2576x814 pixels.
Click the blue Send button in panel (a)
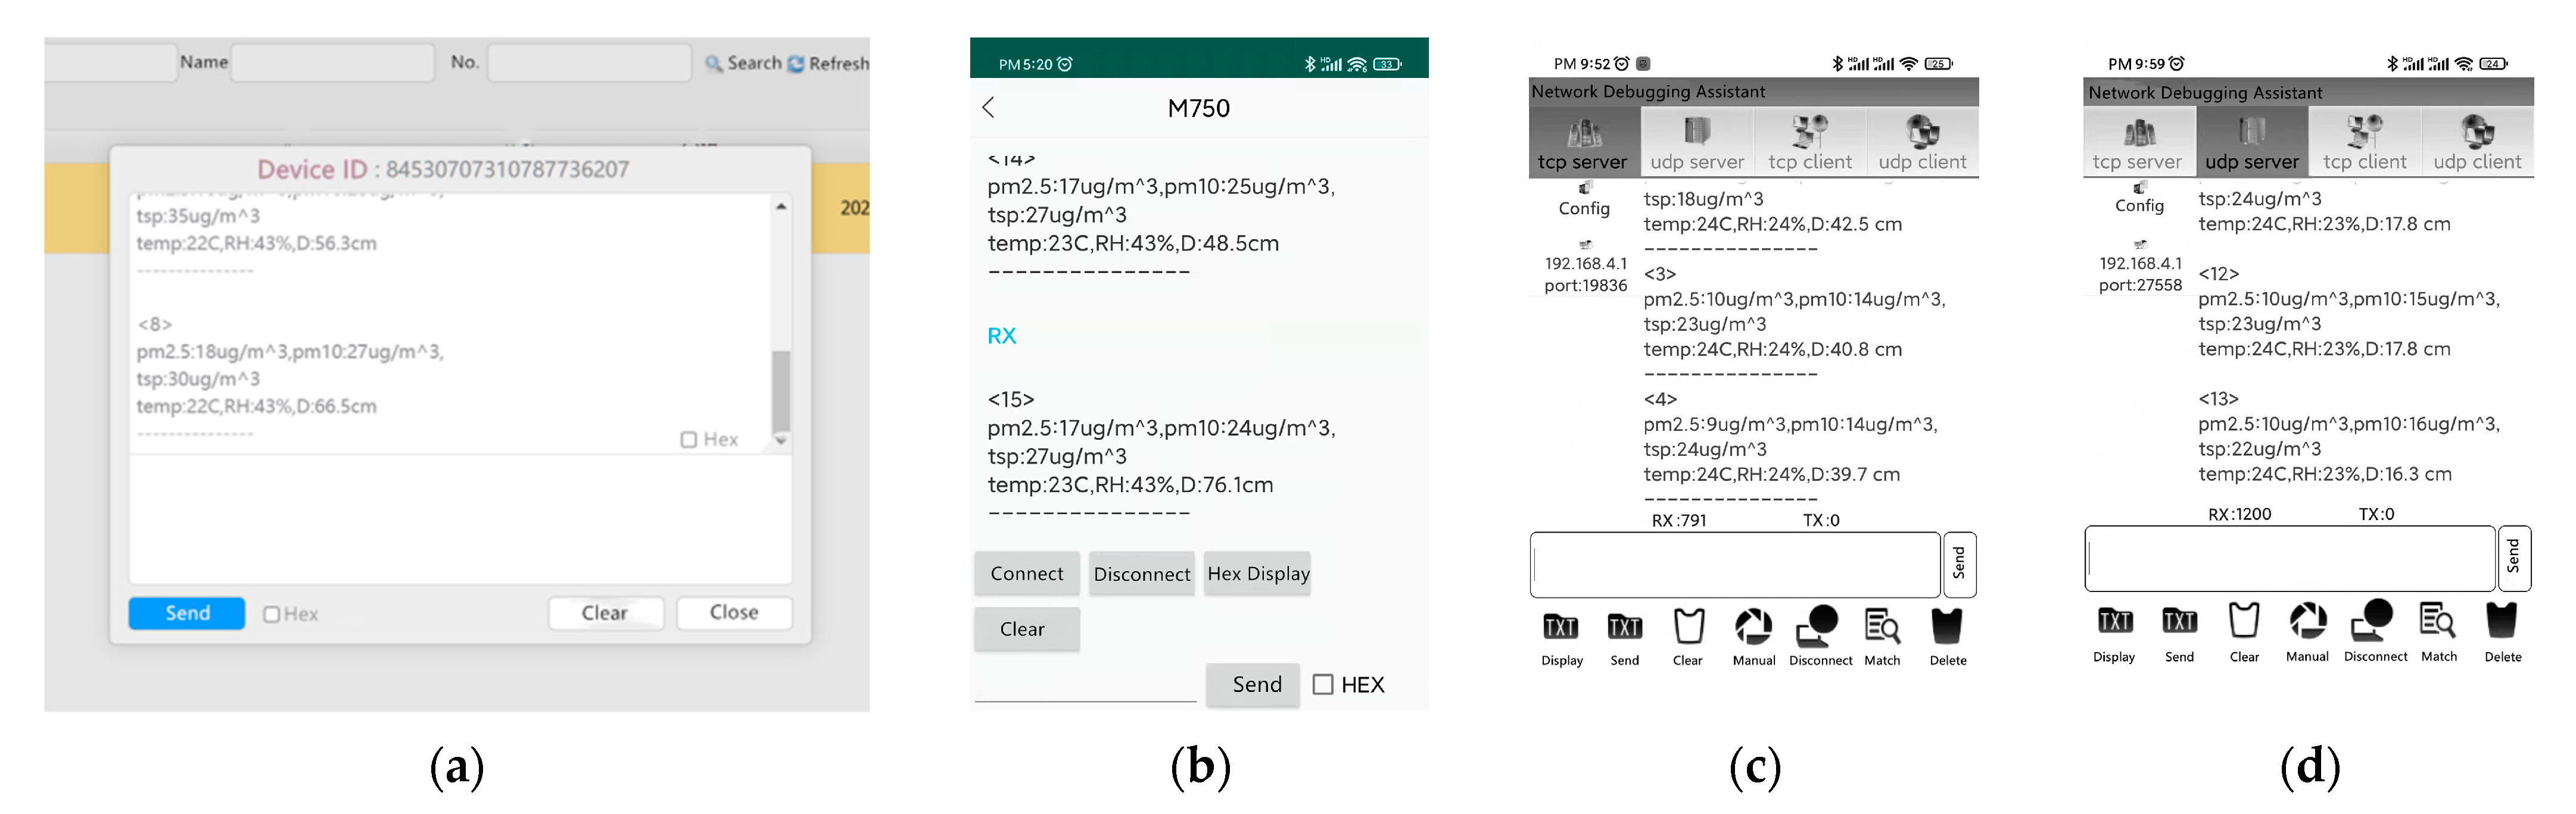(x=187, y=612)
